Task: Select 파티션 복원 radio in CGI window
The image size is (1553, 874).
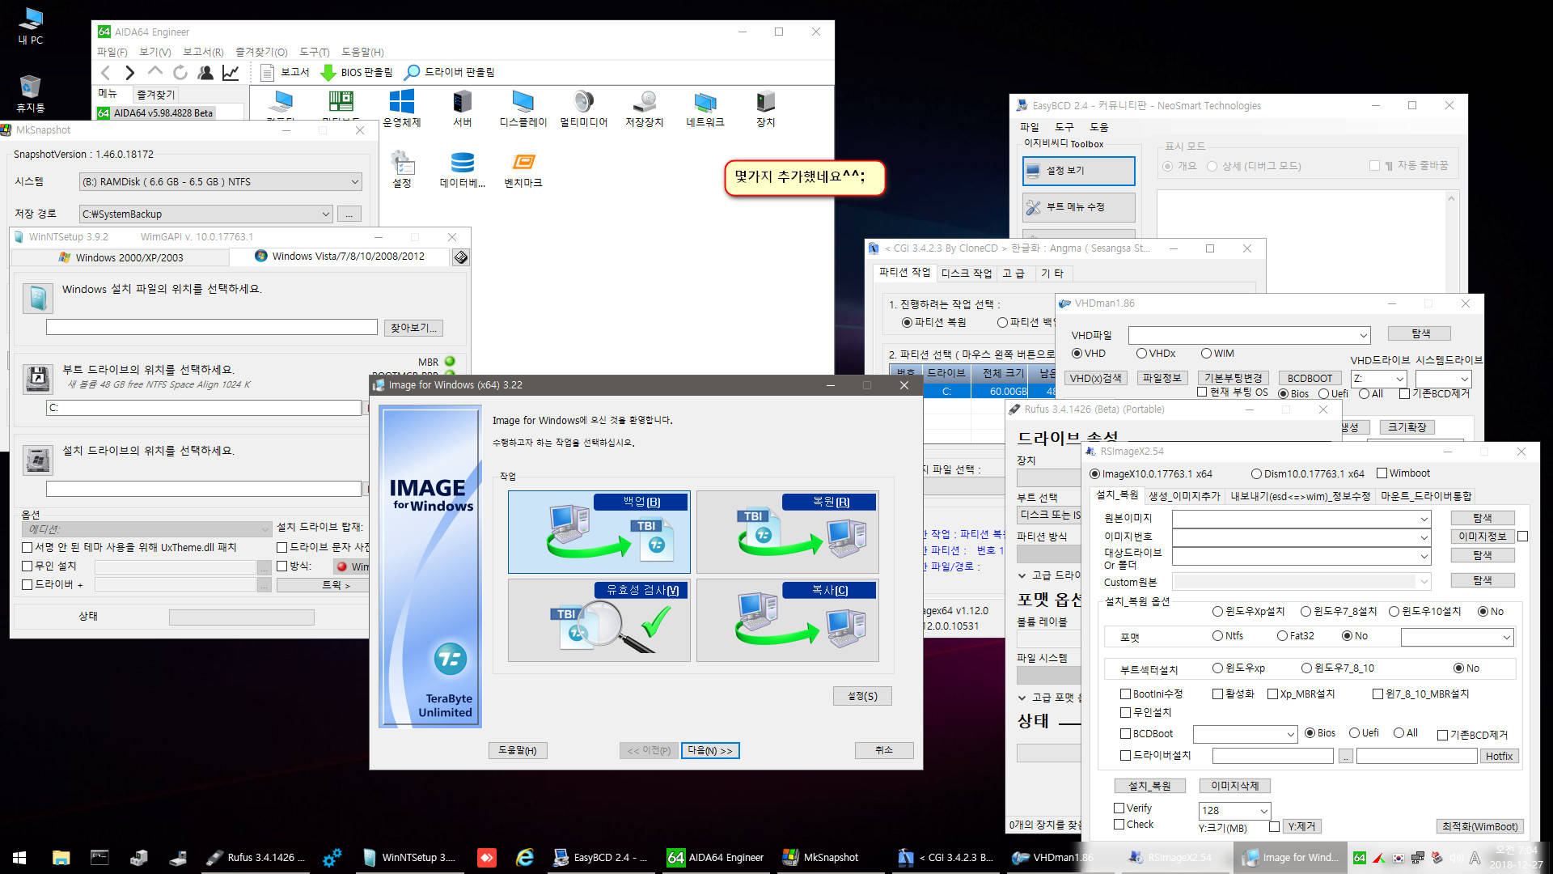Action: 933,322
